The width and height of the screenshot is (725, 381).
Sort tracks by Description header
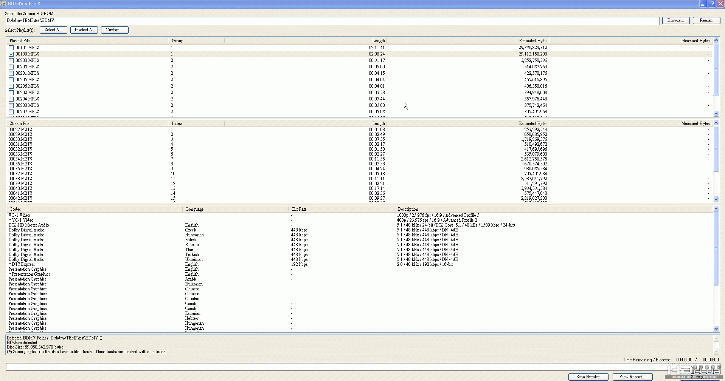point(554,209)
